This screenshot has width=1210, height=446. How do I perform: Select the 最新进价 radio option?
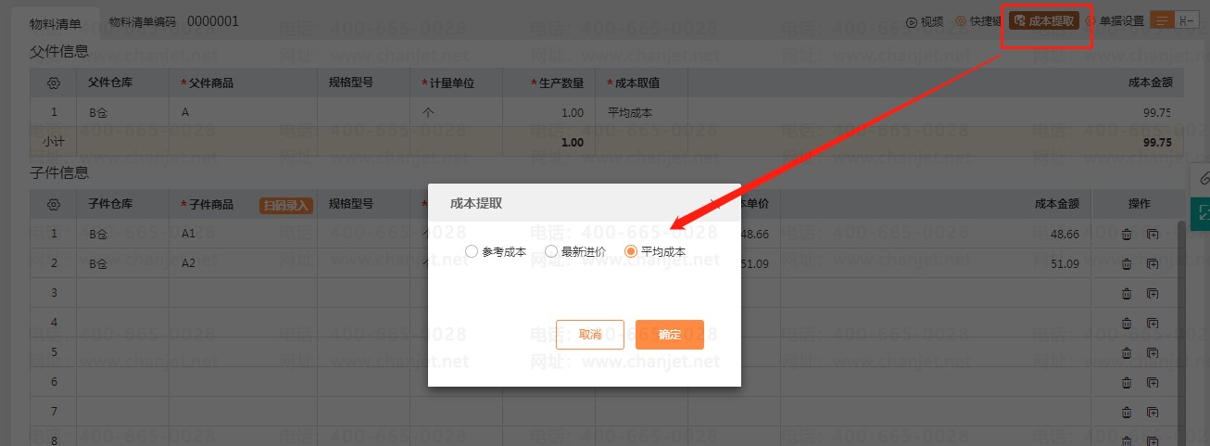click(x=575, y=251)
